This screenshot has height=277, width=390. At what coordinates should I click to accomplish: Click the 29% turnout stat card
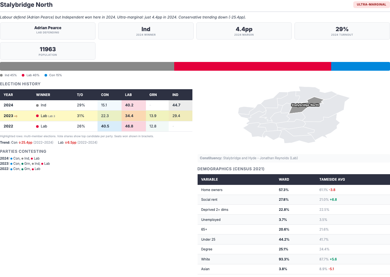point(342,30)
